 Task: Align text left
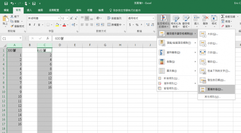pos(82,24)
